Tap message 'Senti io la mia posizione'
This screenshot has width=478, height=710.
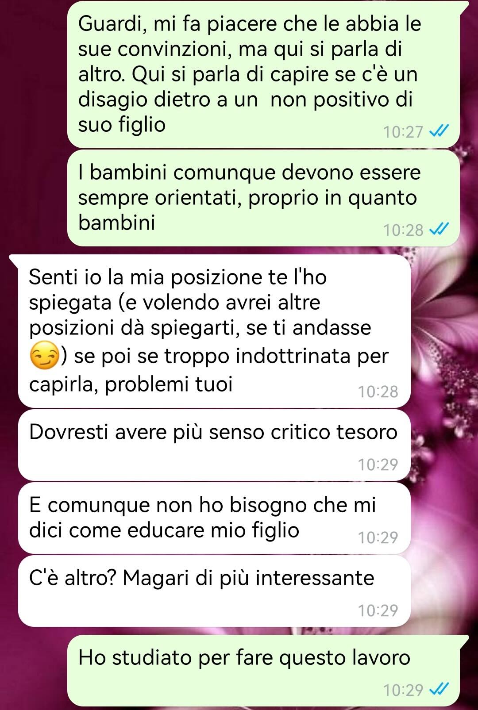point(214,331)
